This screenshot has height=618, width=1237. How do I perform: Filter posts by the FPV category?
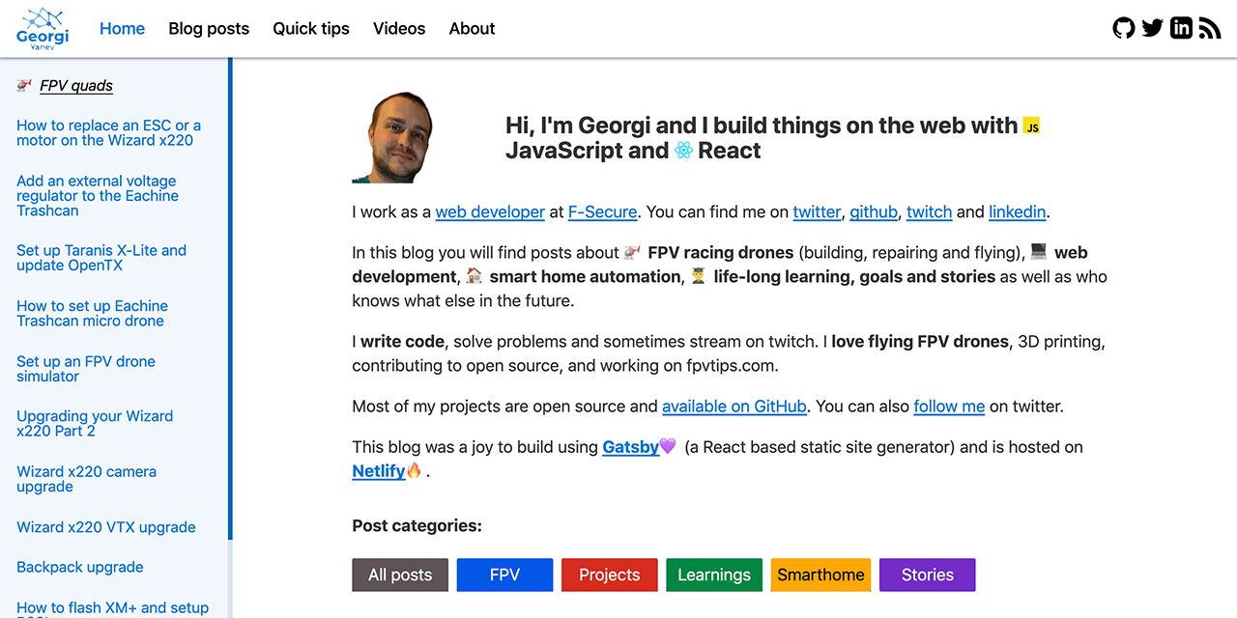pos(504,575)
